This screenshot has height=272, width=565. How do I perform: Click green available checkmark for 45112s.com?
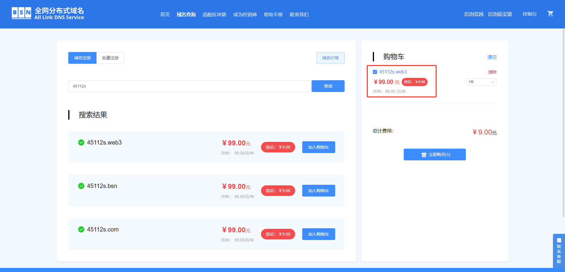pos(81,229)
